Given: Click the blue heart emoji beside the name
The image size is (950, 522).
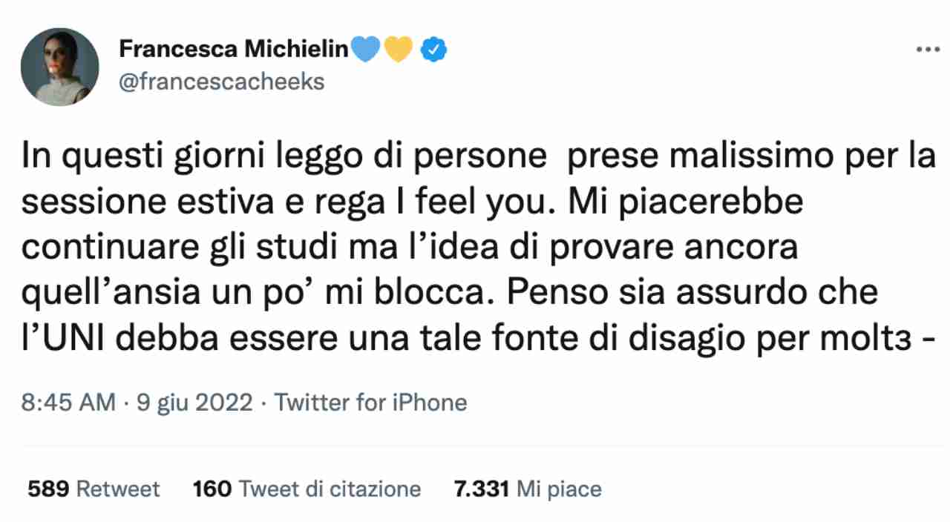Looking at the screenshot, I should [x=364, y=50].
